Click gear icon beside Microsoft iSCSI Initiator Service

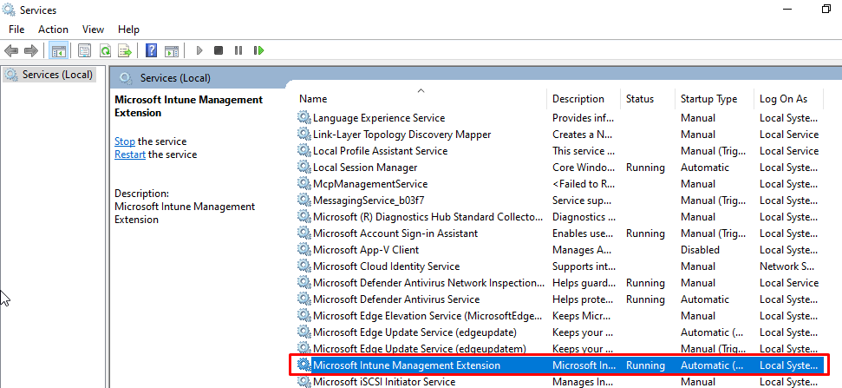304,382
